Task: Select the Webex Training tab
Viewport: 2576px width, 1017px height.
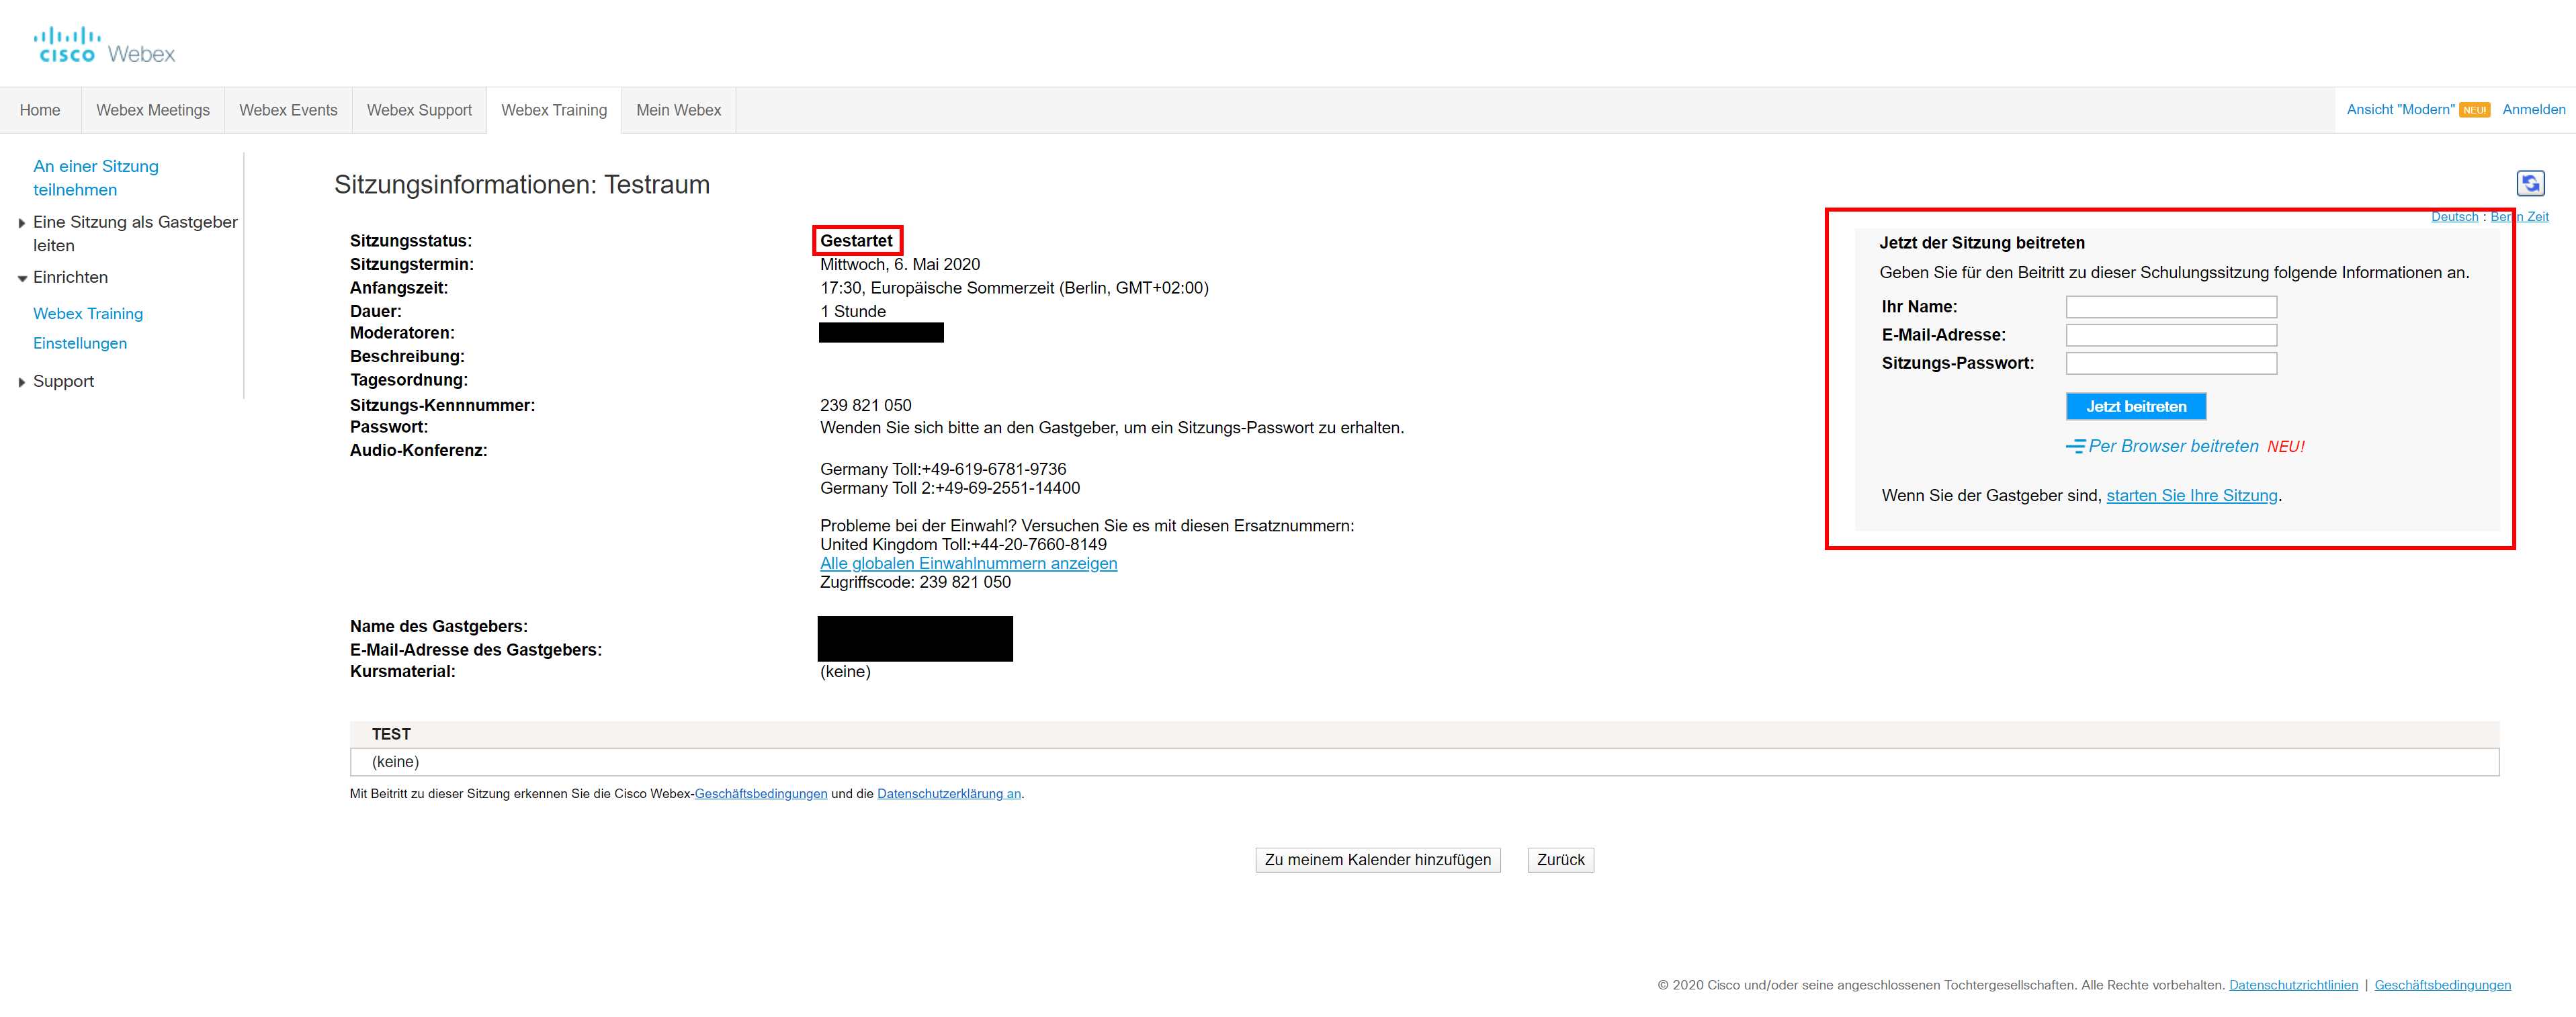Action: coord(554,110)
